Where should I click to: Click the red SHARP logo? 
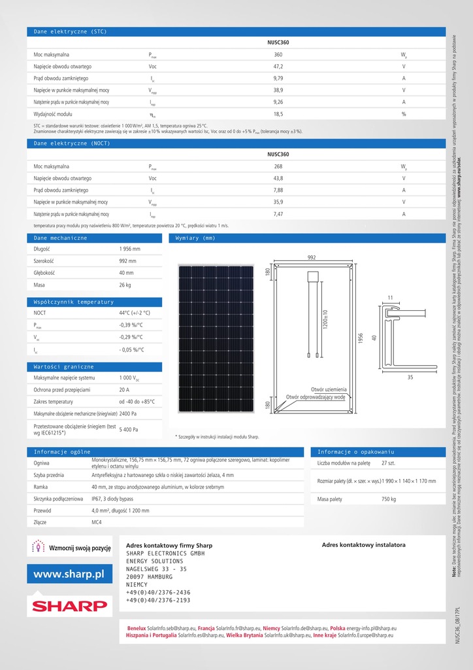tap(69, 605)
